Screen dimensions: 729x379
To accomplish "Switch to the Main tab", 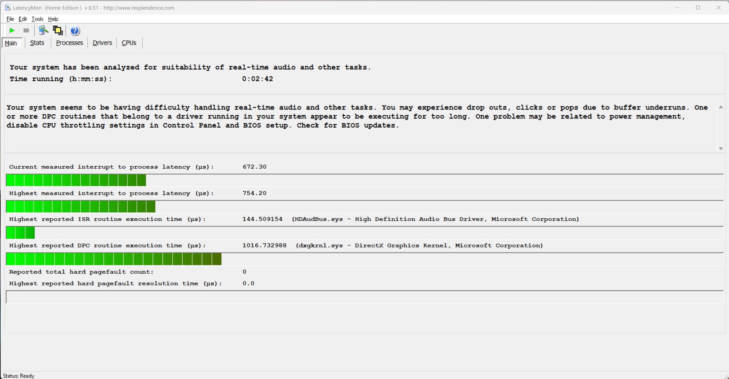I will click(11, 43).
